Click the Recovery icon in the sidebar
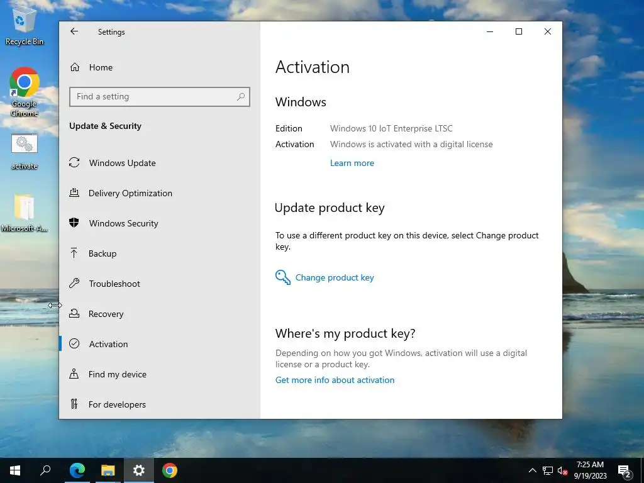Screen dimensions: 644x483 [x=74, y=313]
